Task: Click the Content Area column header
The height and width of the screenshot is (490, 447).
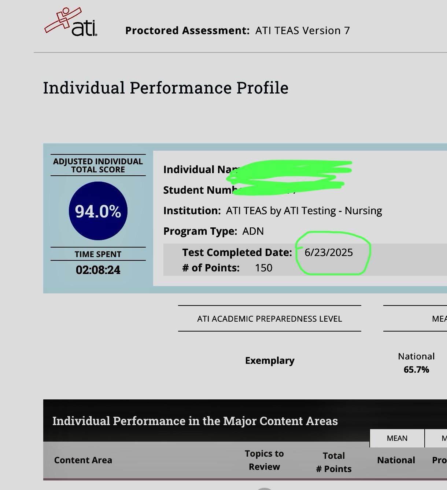Action: [83, 460]
